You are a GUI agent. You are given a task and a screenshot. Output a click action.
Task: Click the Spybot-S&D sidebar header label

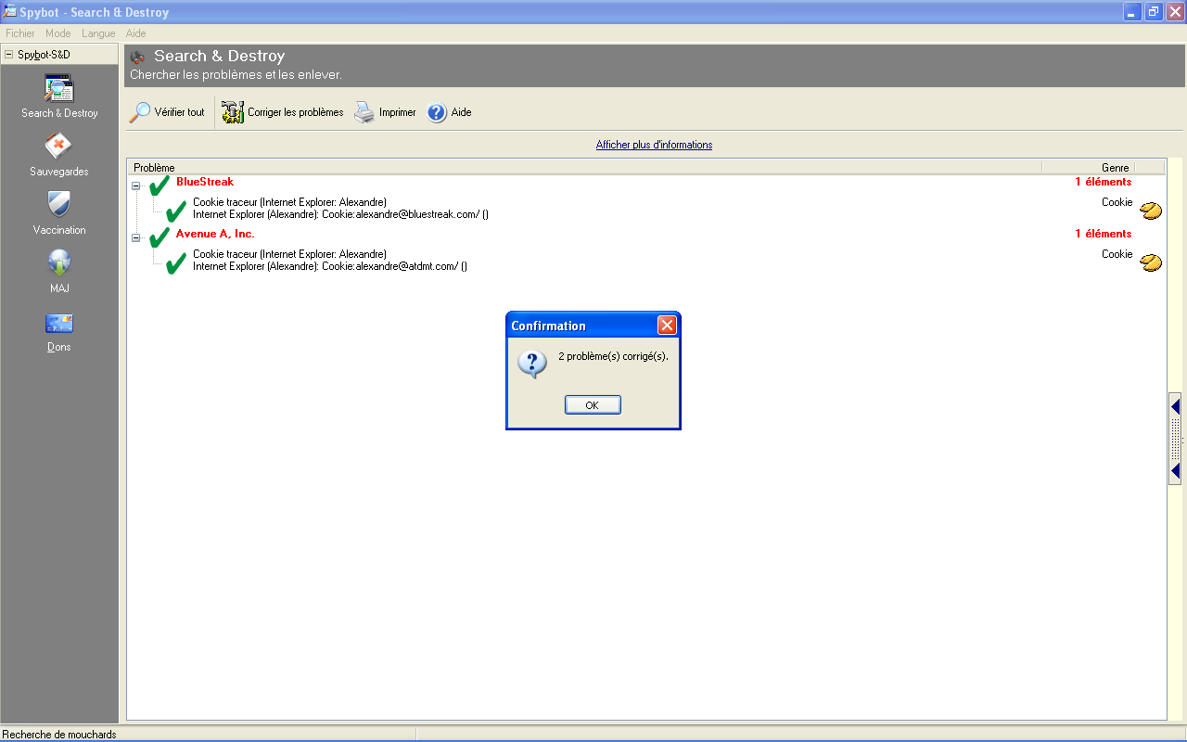click(x=44, y=55)
